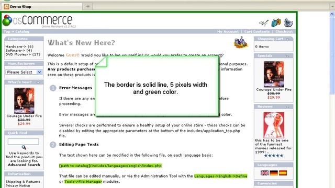Click the Checkout menu link
This screenshot has width=335, height=188.
[x=284, y=31]
